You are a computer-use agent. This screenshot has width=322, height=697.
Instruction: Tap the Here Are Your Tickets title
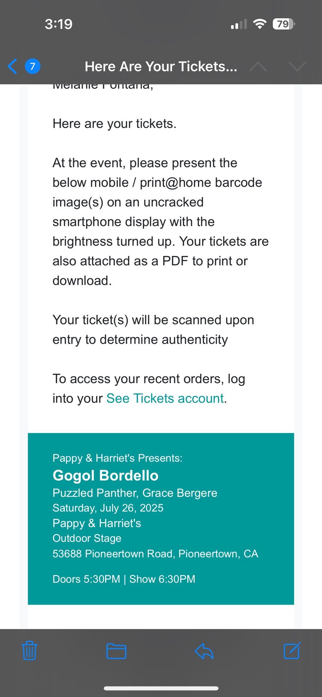161,66
